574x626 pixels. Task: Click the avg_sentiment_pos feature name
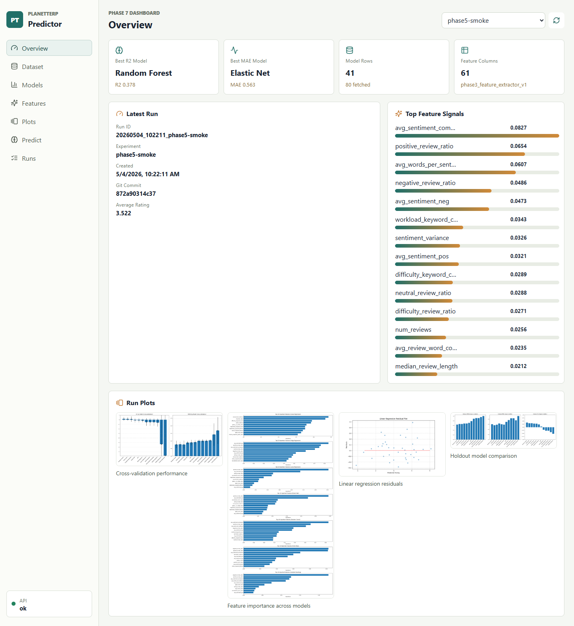pos(422,256)
